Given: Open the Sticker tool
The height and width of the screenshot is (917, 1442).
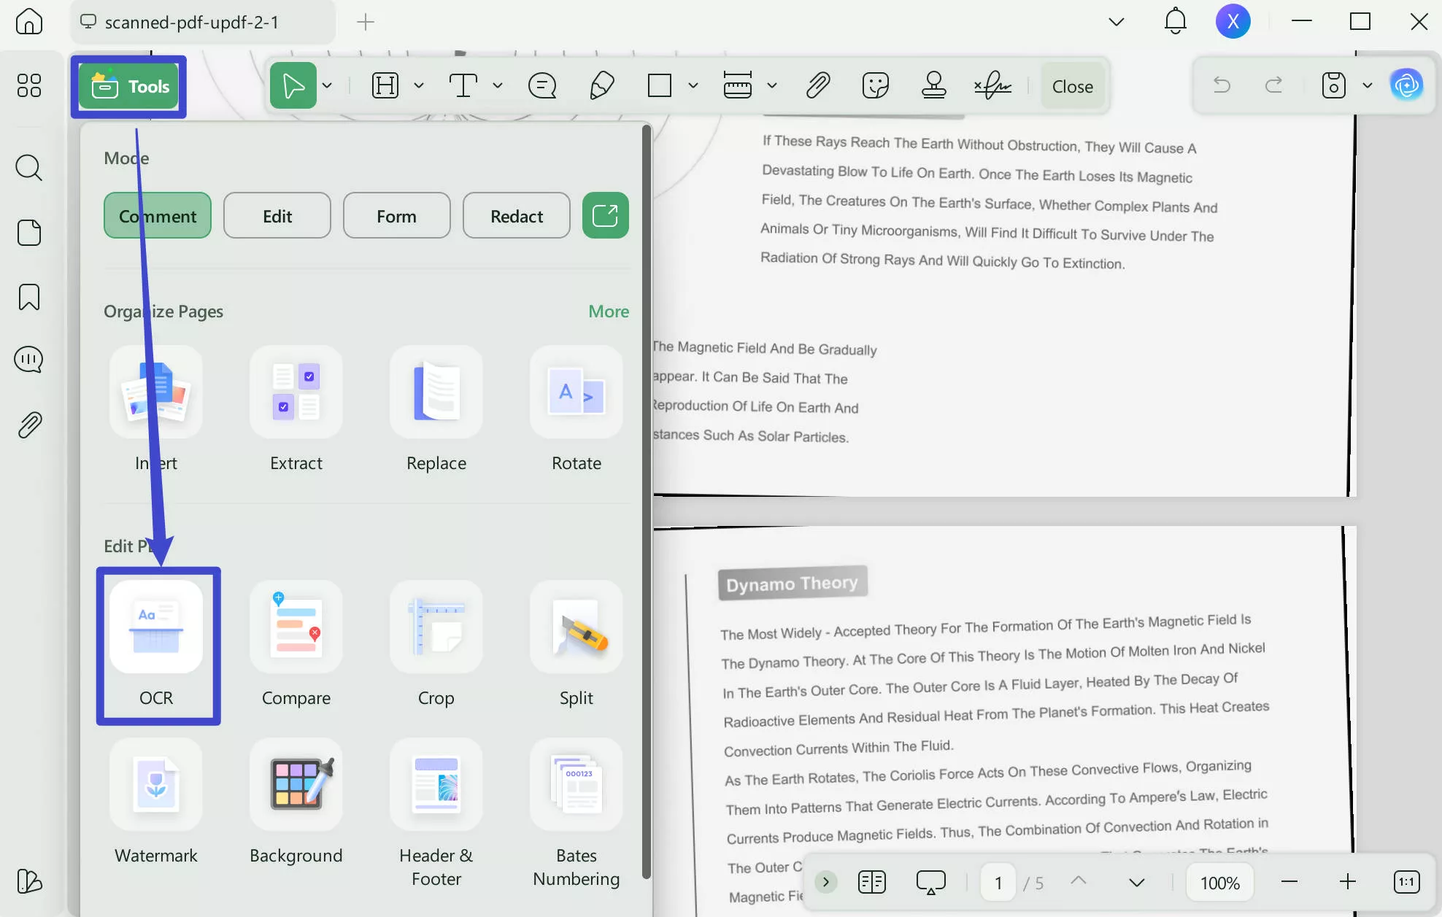Looking at the screenshot, I should [x=875, y=85].
